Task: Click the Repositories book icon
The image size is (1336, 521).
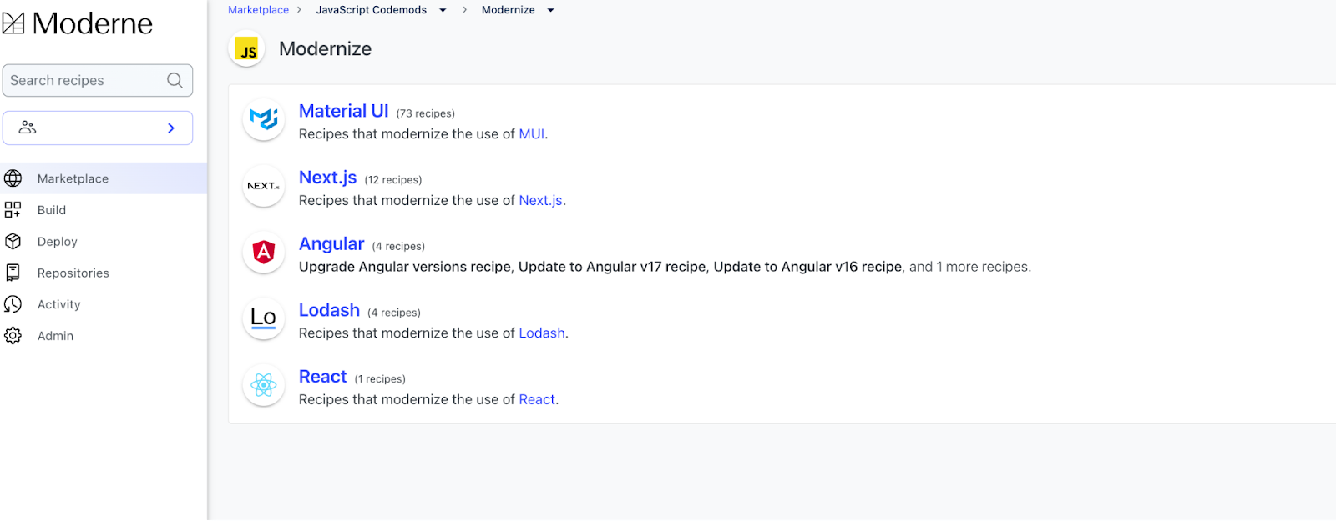Action: tap(13, 273)
